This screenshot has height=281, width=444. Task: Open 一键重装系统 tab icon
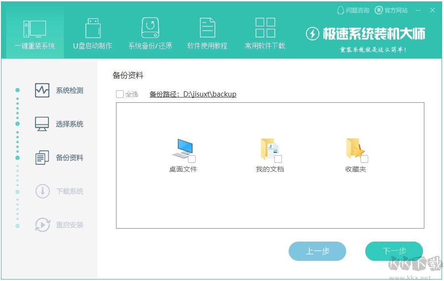[35, 29]
